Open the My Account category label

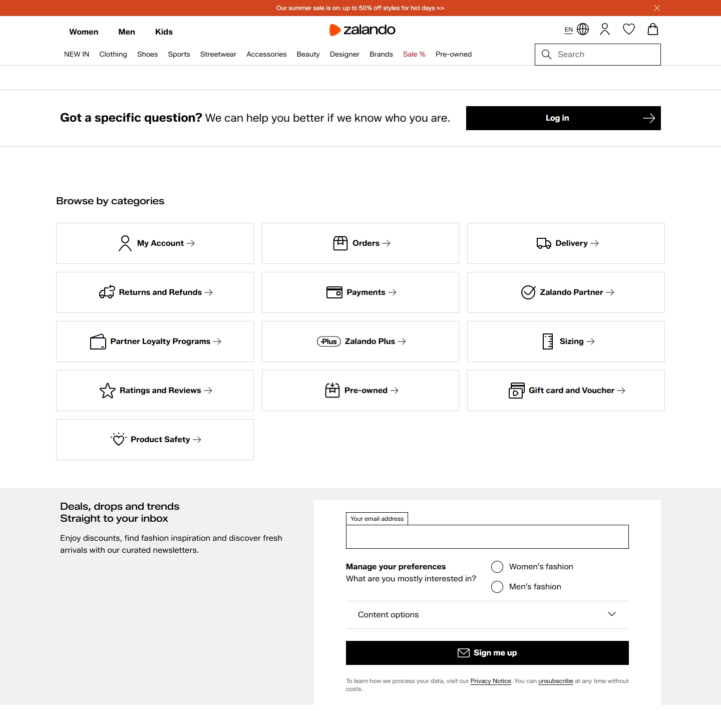160,243
